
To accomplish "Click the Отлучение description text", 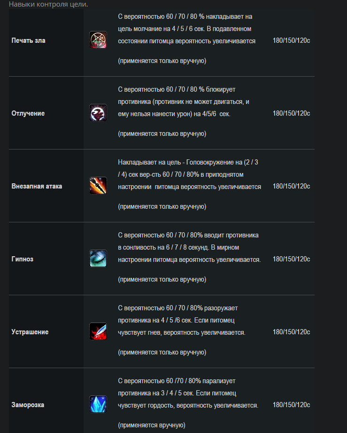I will click(x=183, y=102).
